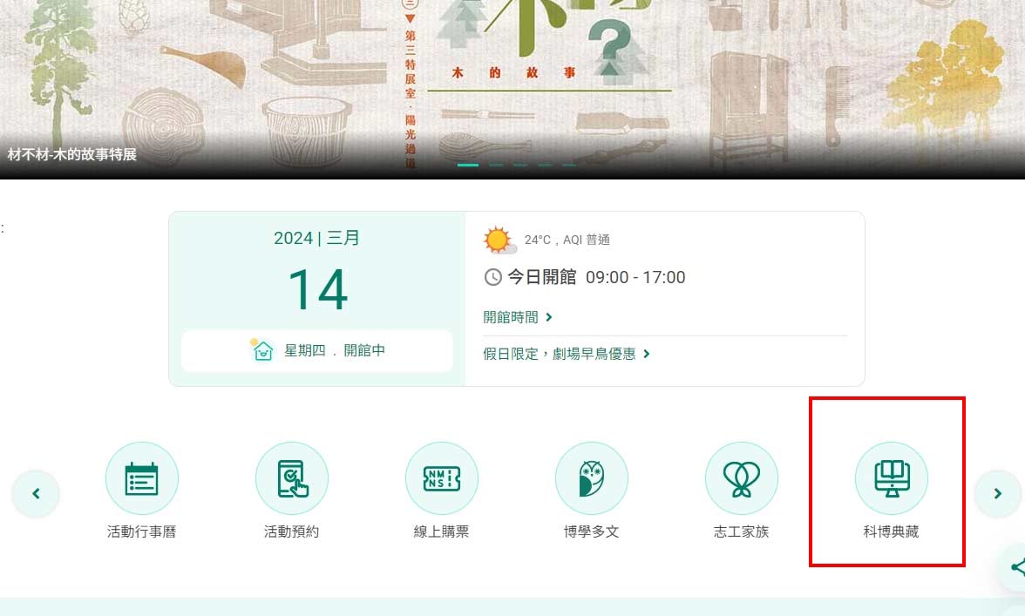The image size is (1025, 616).
Task: Click the clock icon beside 今日開館
Action: (x=493, y=277)
